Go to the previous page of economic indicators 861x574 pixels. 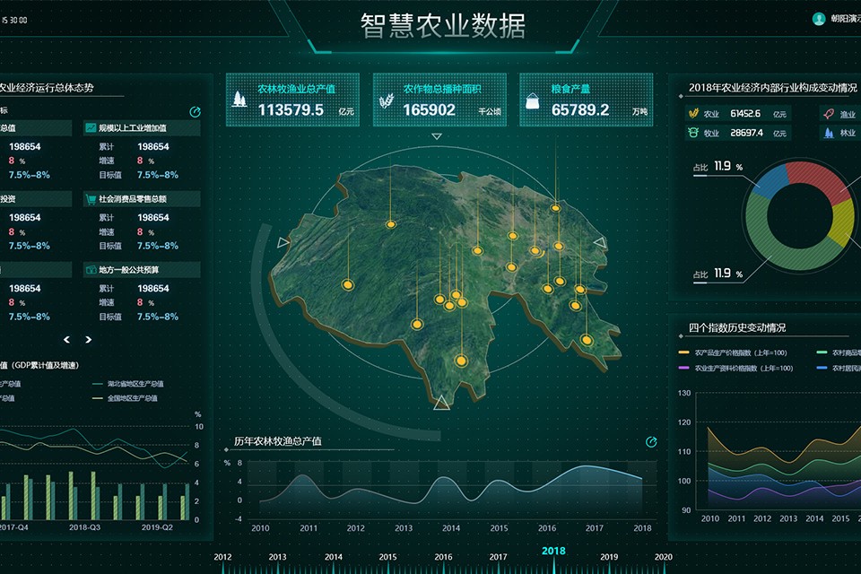click(66, 340)
